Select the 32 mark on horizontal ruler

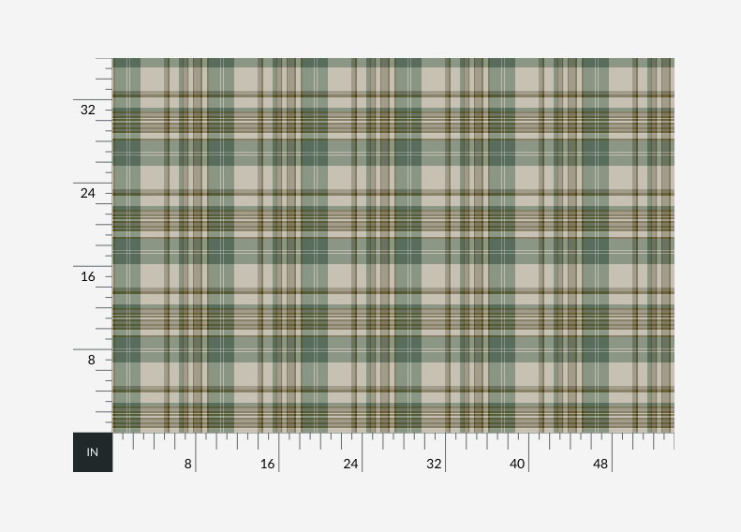(434, 464)
